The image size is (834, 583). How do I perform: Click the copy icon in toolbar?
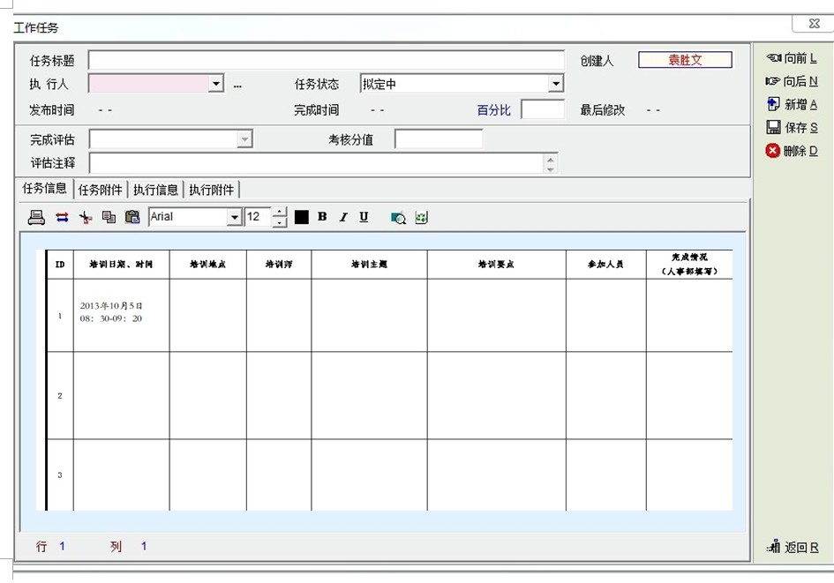pyautogui.click(x=109, y=217)
